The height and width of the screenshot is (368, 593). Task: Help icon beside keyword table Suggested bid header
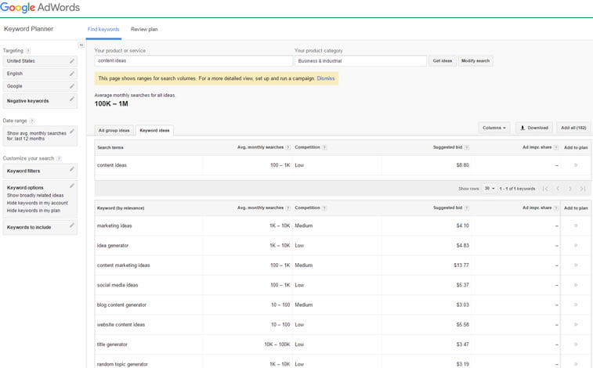466,207
